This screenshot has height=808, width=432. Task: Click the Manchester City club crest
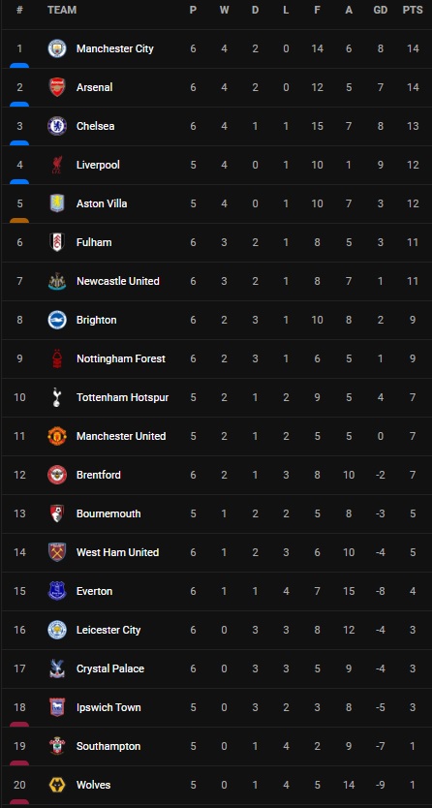coord(57,48)
